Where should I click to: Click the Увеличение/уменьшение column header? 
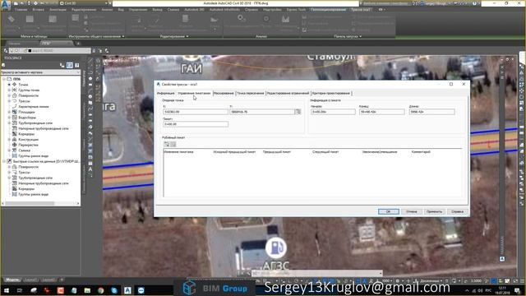click(380, 152)
